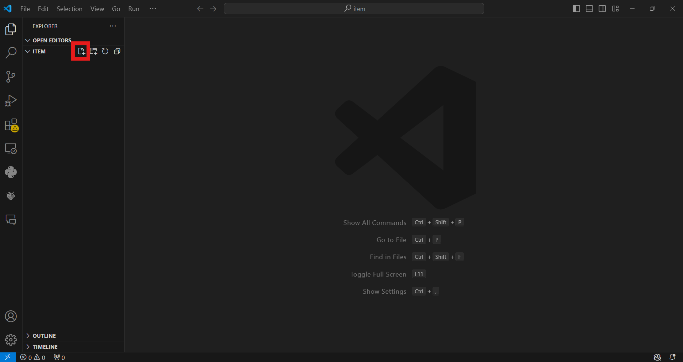Click the F11 key hint
Image resolution: width=683 pixels, height=362 pixels.
[419, 274]
